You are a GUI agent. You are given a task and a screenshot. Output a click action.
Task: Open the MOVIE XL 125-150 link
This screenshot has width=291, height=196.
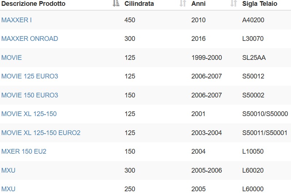(29, 114)
